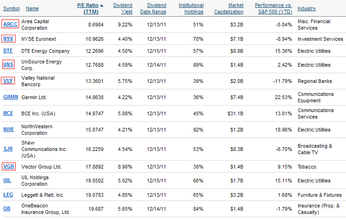Select the Vector Group Ltd. name cell

point(41,167)
